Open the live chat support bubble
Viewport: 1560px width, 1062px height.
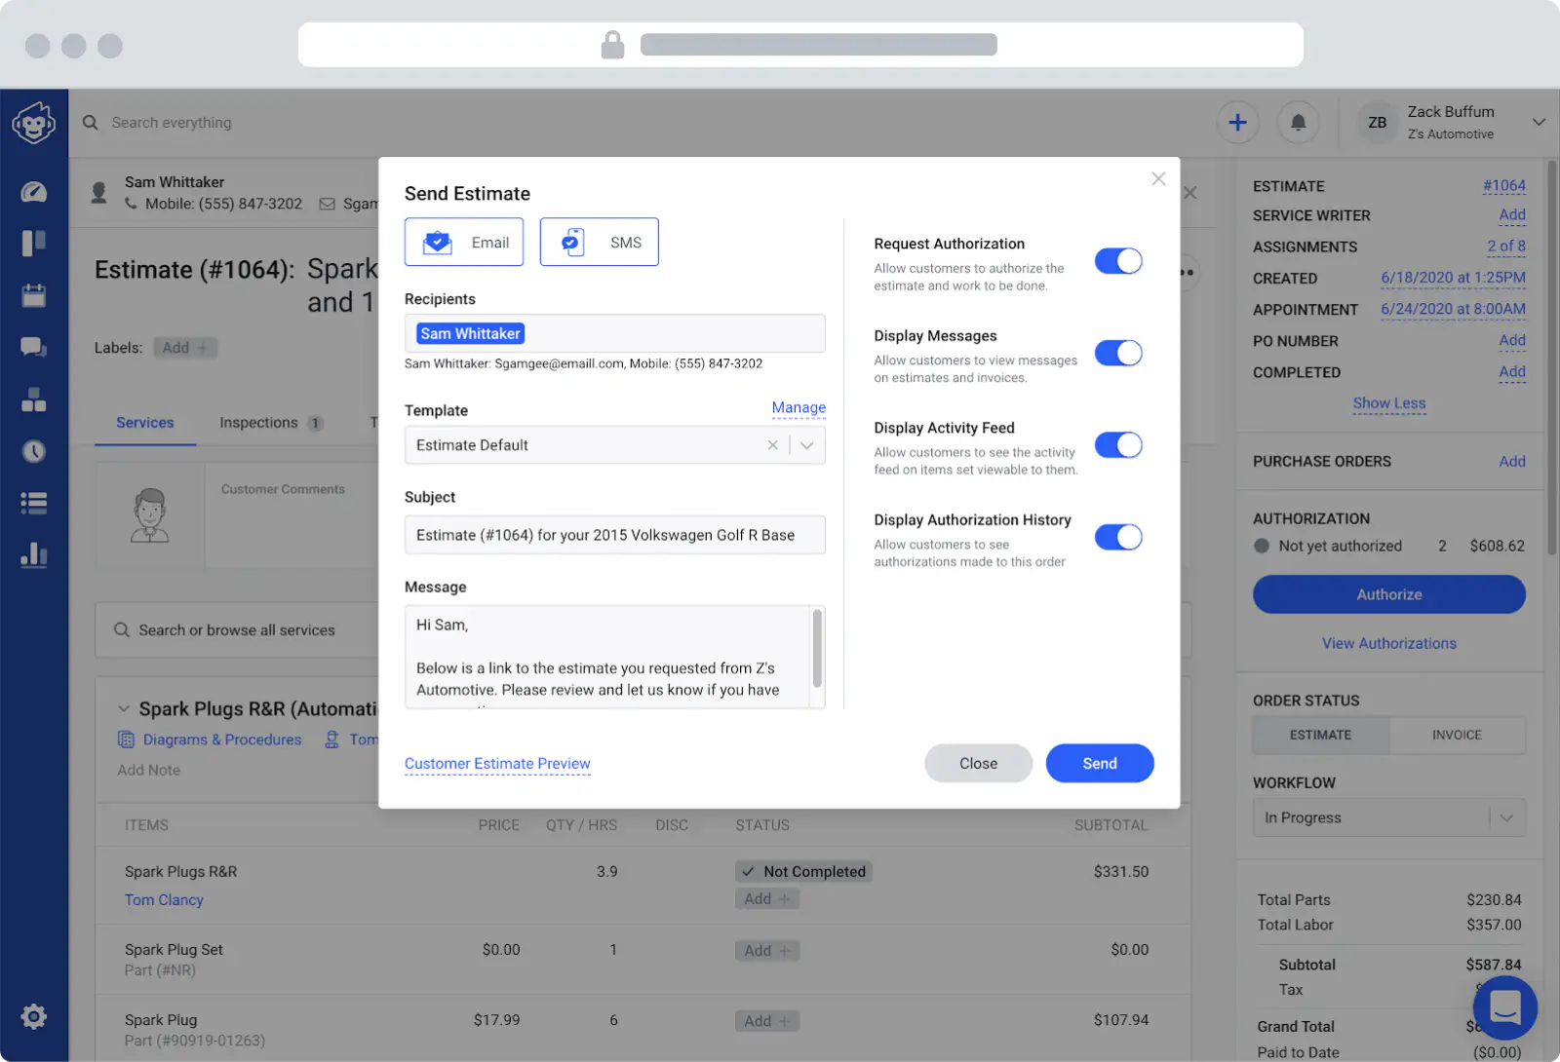1504,1006
